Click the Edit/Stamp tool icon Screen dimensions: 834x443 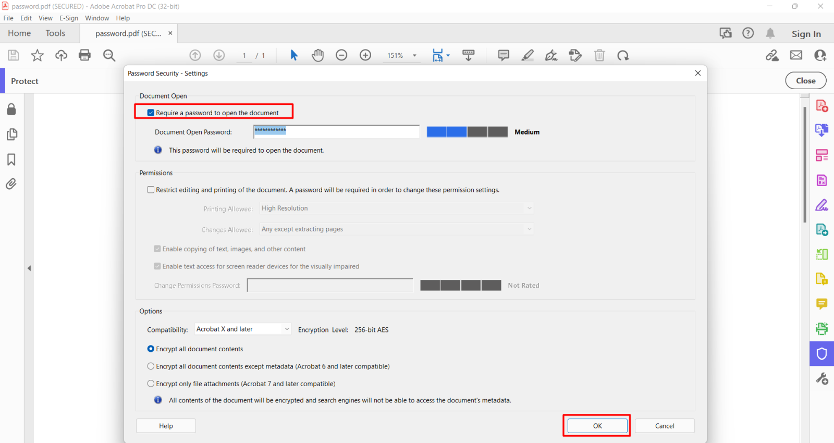click(x=575, y=55)
